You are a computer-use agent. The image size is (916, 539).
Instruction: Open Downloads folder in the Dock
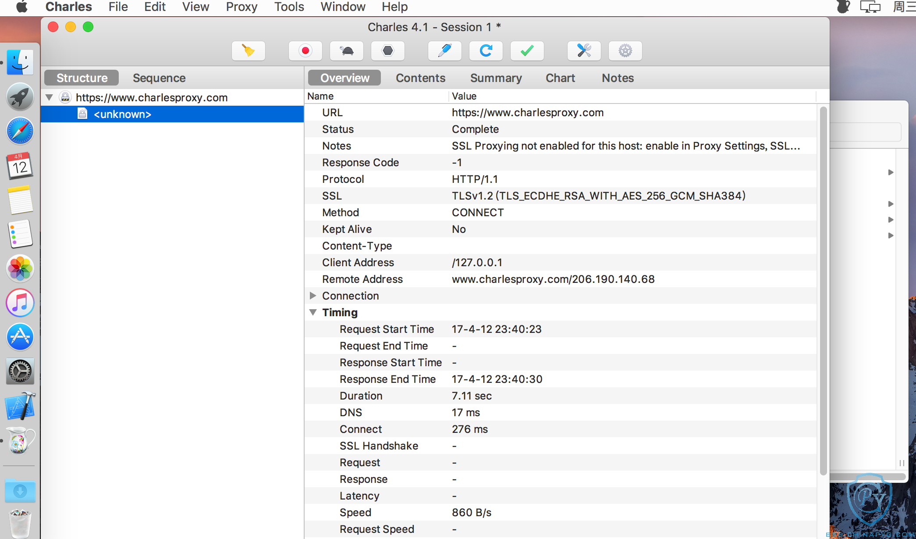click(20, 490)
